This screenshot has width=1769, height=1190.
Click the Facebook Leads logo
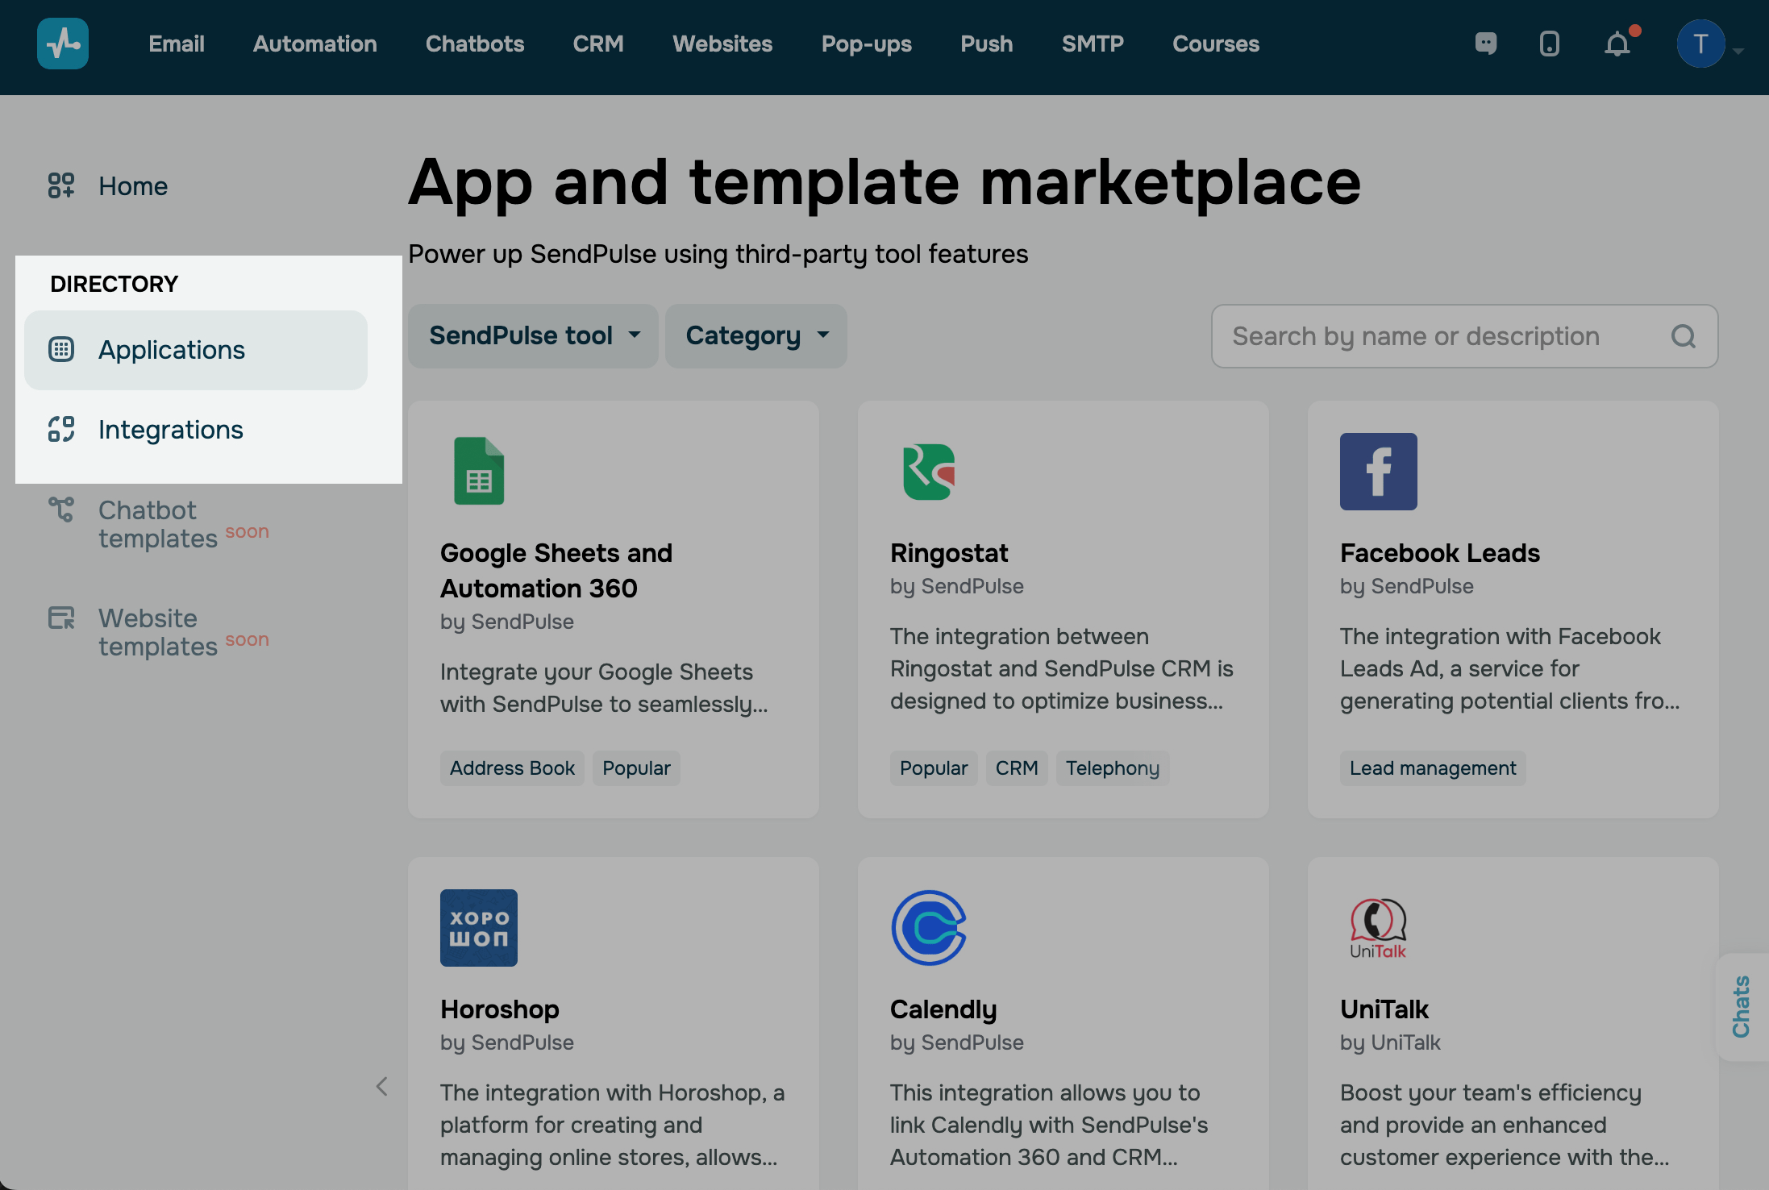(1378, 471)
